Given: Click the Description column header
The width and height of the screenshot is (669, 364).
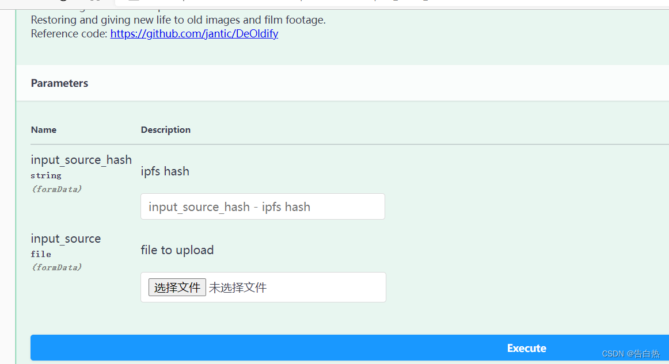Looking at the screenshot, I should click(166, 129).
